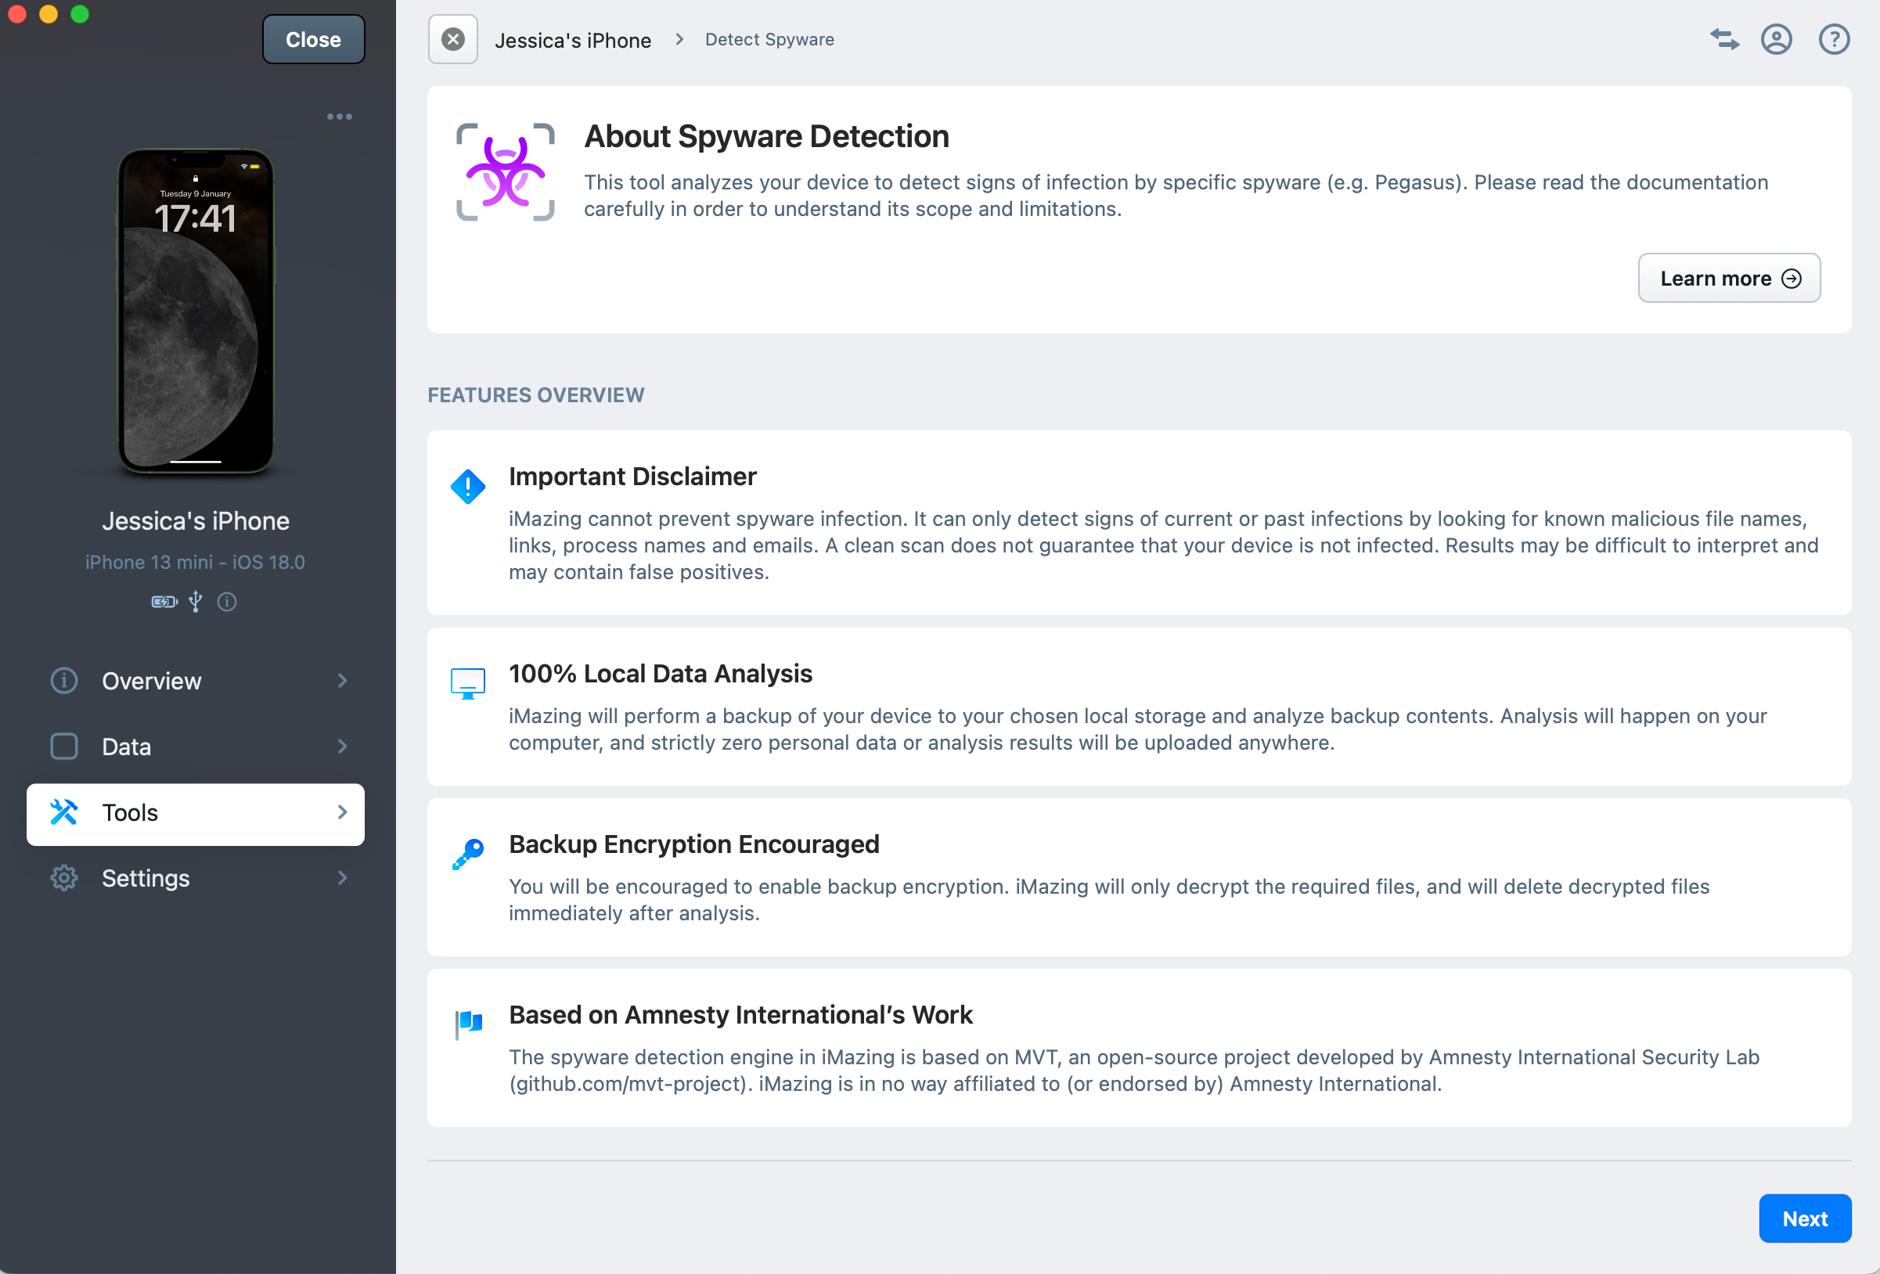
Task: Click the Amnesty International flag icon
Action: [468, 1024]
